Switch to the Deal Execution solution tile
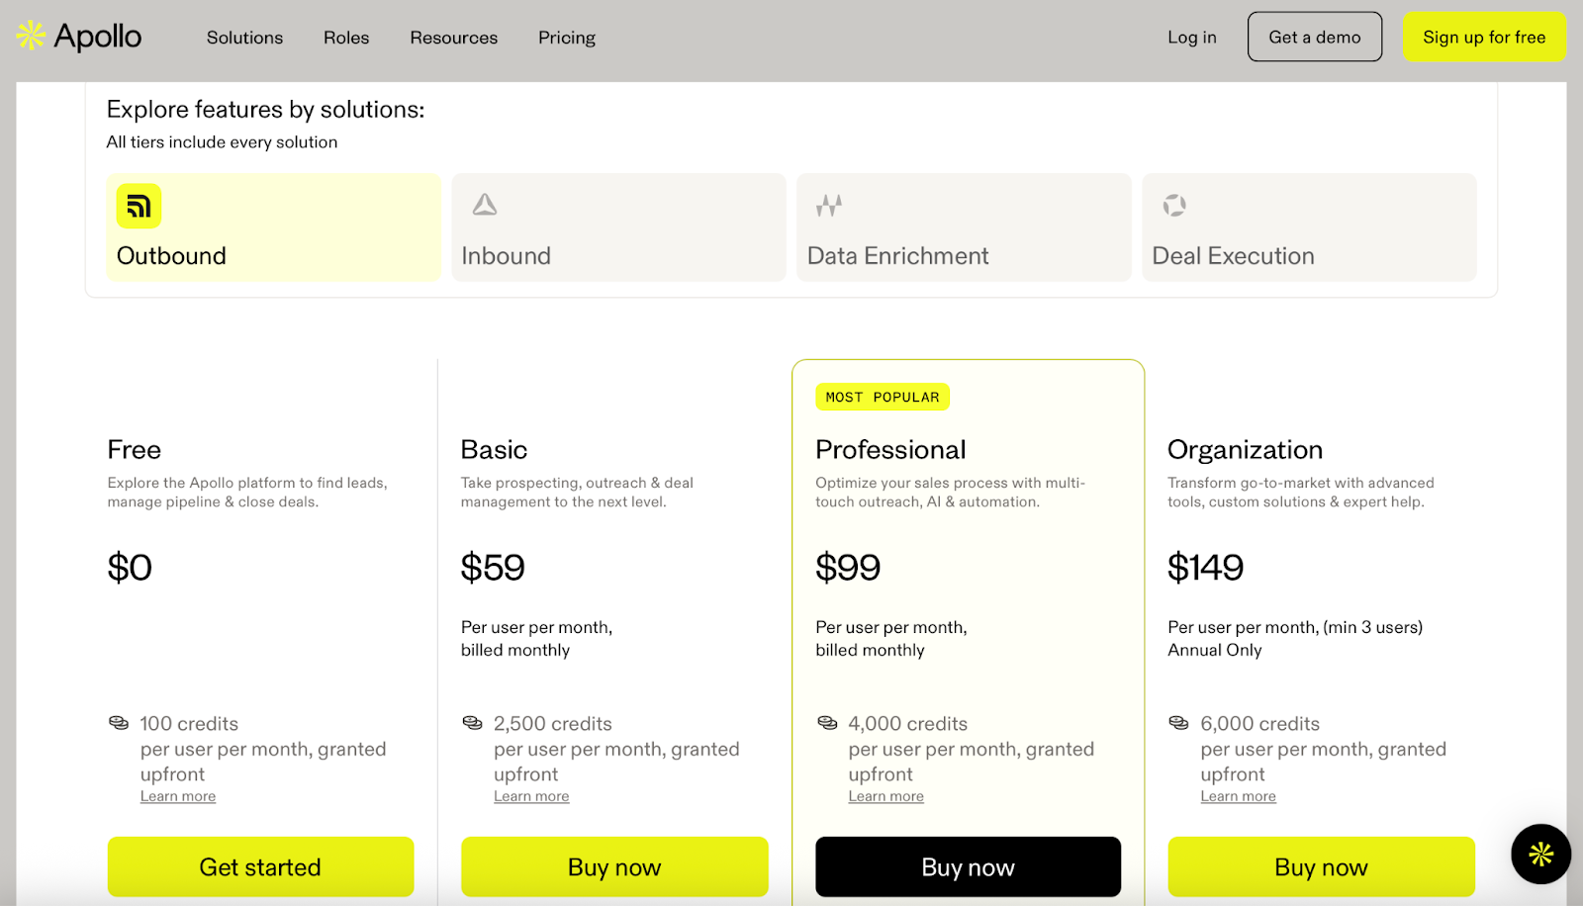This screenshot has width=1583, height=906. [x=1308, y=226]
